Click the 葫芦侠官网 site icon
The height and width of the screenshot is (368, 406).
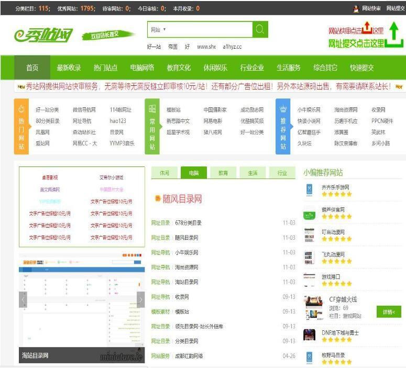(x=309, y=213)
